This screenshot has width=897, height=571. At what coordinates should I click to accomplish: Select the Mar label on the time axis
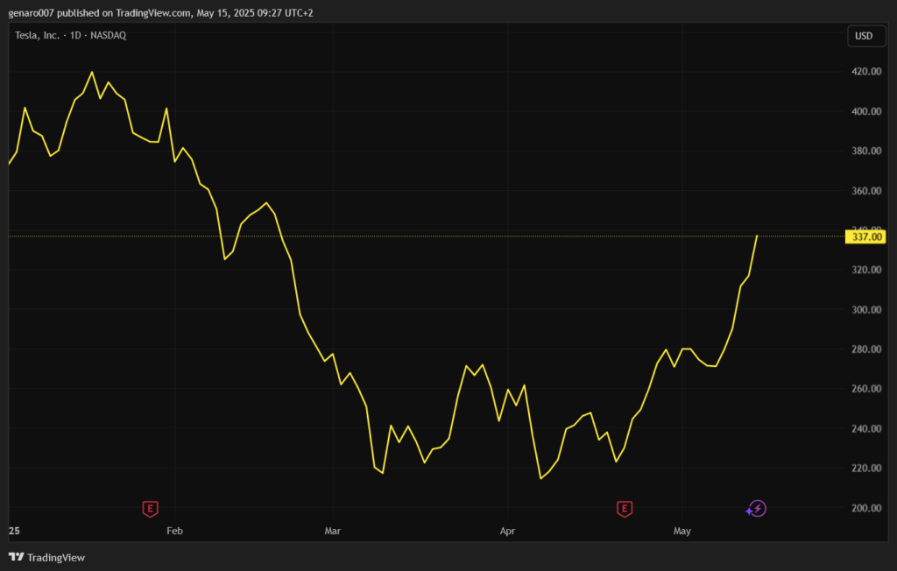(332, 531)
